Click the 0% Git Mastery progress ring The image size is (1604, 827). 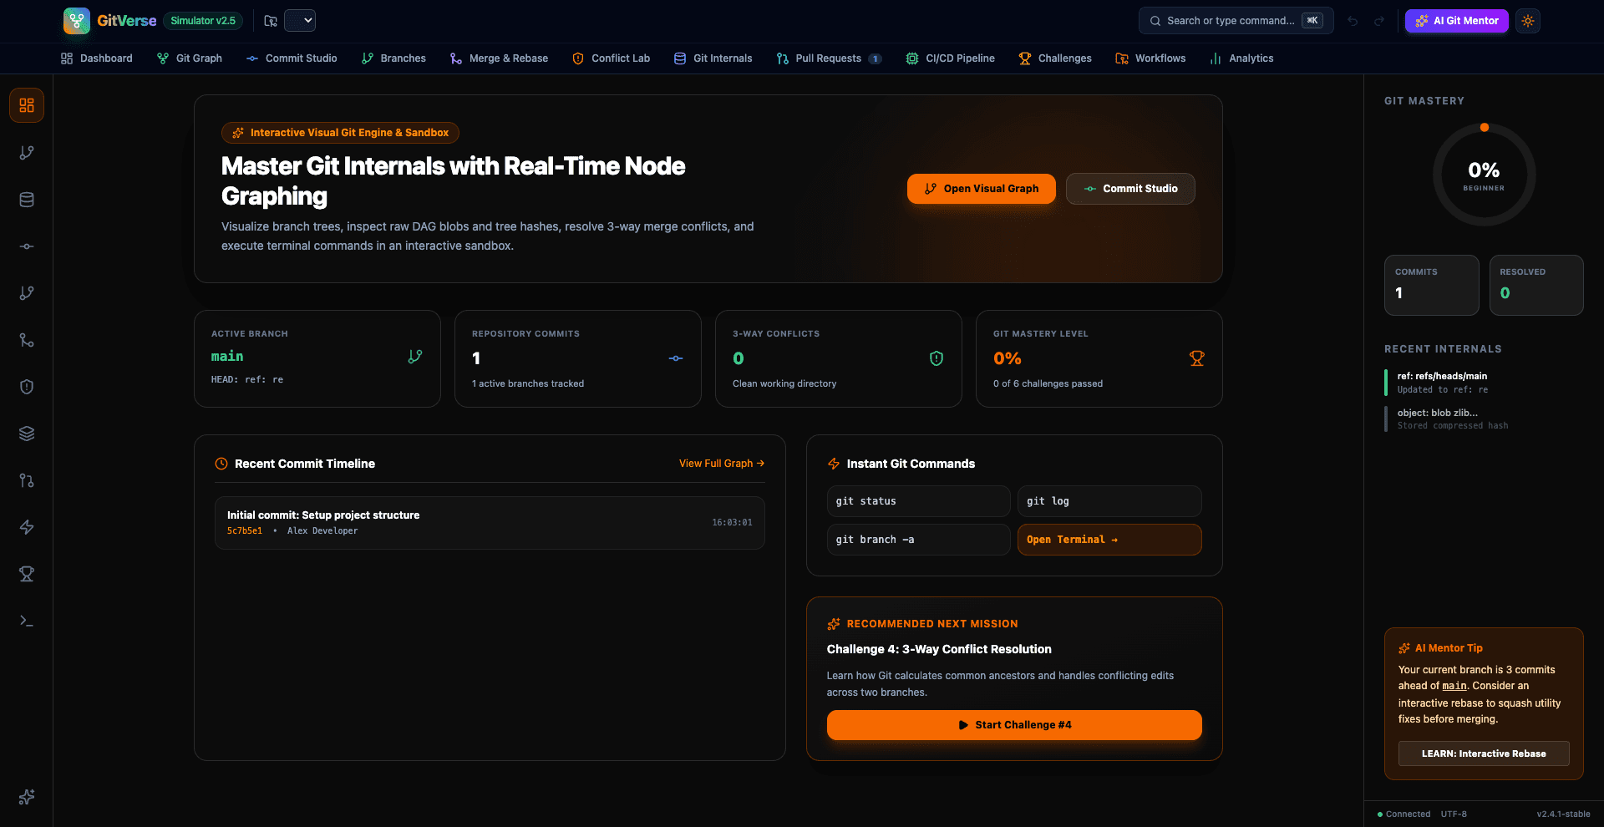(x=1484, y=175)
